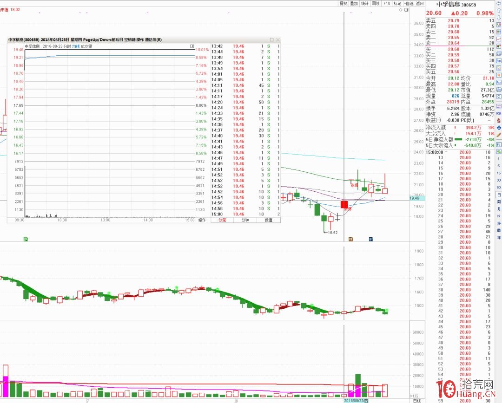Image resolution: width=502 pixels, height=403 pixels.
Task: Click the 卖一 20.64 order book row
Action: coord(460,43)
